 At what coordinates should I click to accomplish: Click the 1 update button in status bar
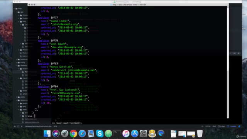(232, 126)
